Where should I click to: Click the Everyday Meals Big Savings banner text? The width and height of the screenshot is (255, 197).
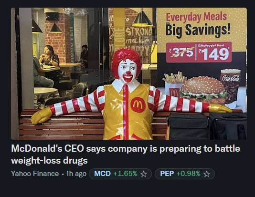[198, 24]
